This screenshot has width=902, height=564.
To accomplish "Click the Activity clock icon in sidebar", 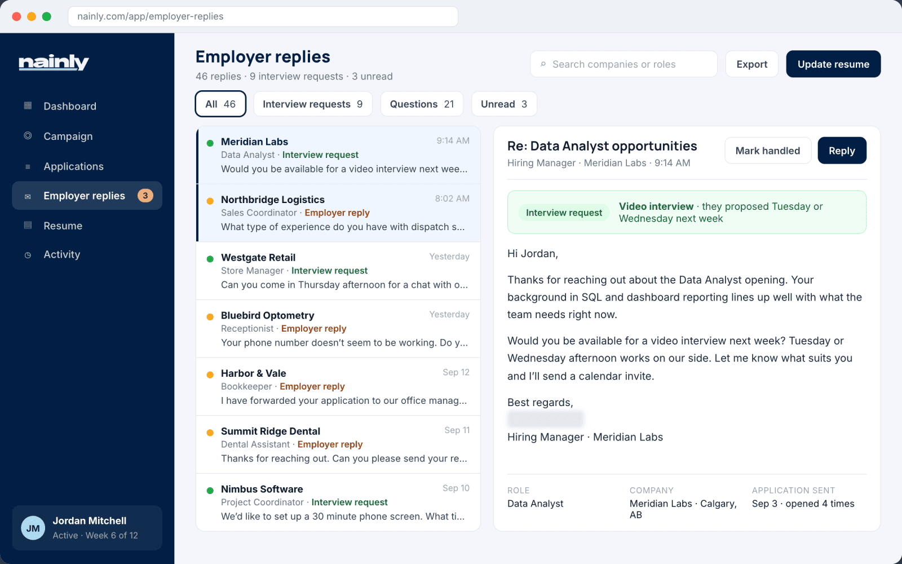I will click(28, 255).
